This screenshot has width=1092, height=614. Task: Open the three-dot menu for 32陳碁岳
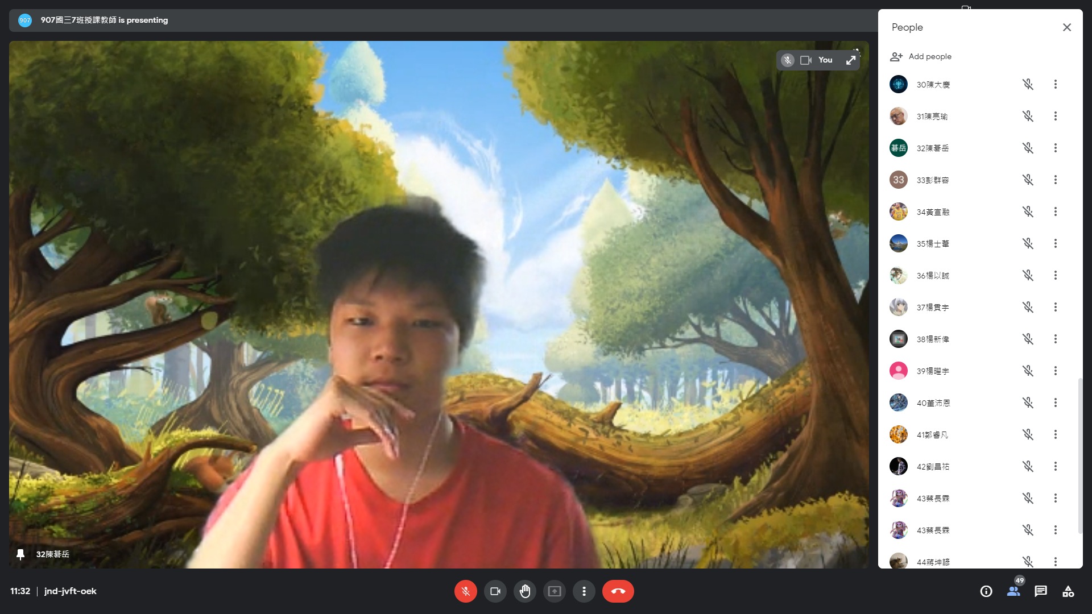pos(1056,148)
